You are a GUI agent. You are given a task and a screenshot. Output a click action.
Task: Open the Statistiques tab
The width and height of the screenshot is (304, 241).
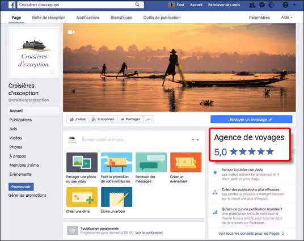pyautogui.click(x=121, y=18)
